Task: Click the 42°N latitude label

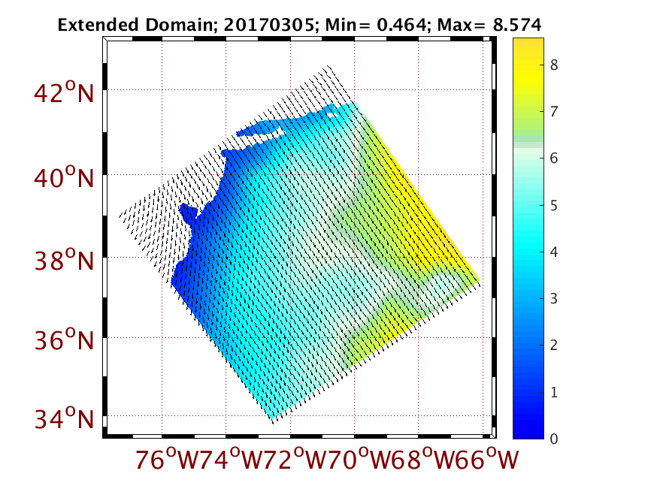Action: (64, 93)
